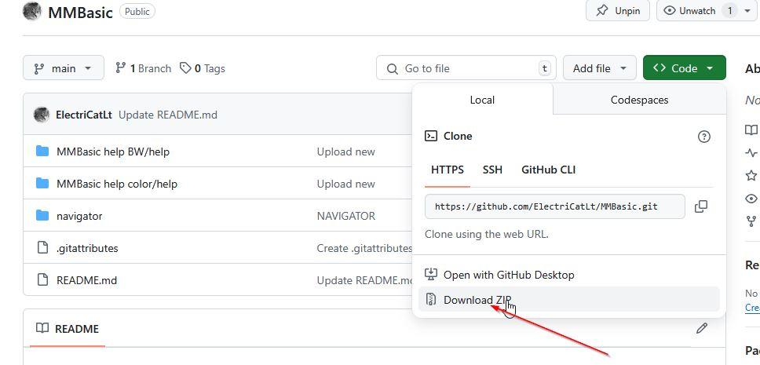Screen dimensions: 760x365
Task: Click the repository owner avatar near MMBasic
Action: pos(32,12)
